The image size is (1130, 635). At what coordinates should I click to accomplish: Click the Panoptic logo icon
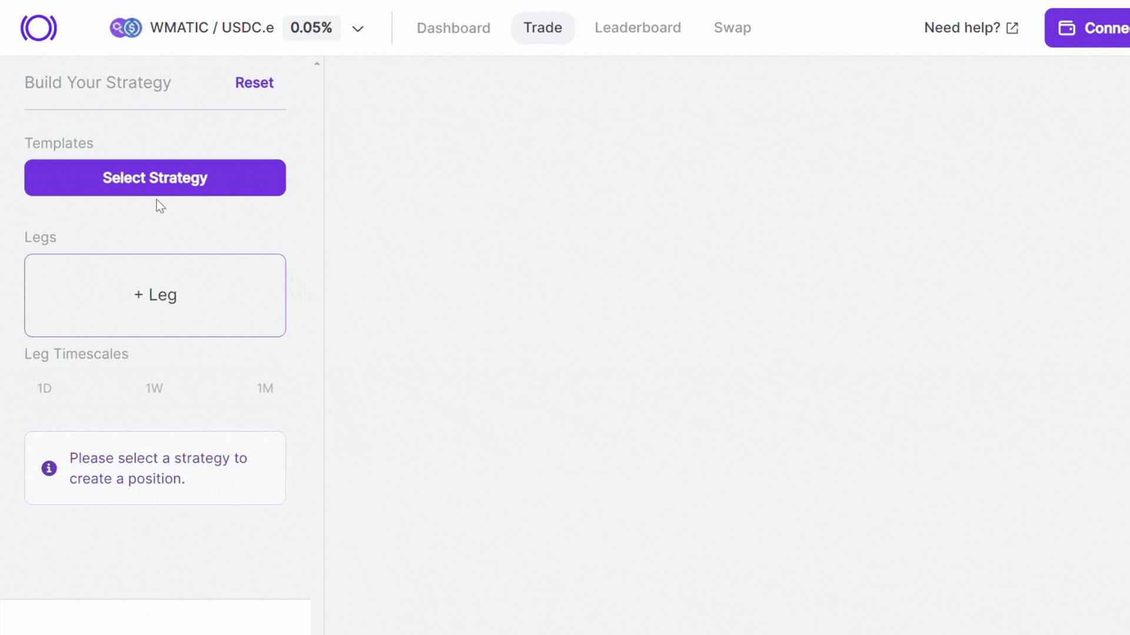click(39, 28)
